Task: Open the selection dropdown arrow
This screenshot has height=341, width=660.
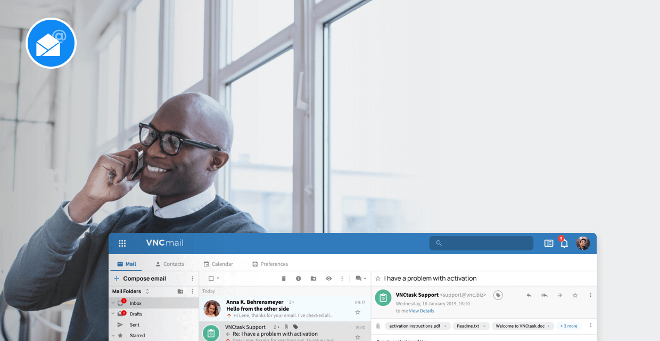Action: tap(218, 279)
